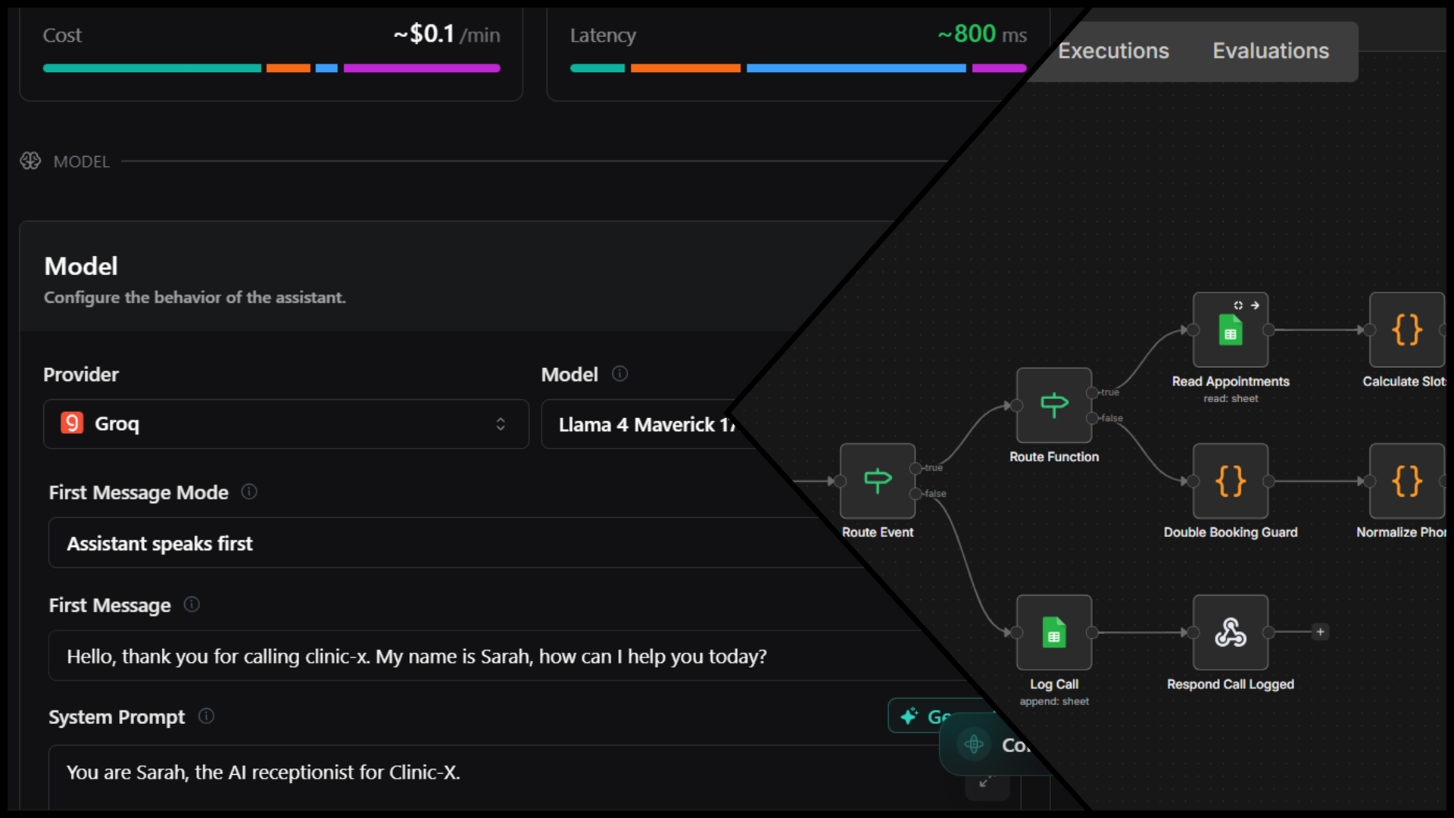This screenshot has width=1454, height=818.
Task: Switch to the Evaluations tab
Action: [1271, 51]
